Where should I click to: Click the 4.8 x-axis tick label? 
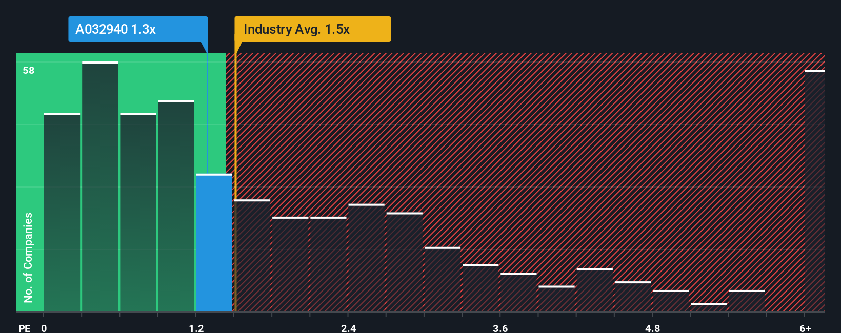(x=653, y=328)
